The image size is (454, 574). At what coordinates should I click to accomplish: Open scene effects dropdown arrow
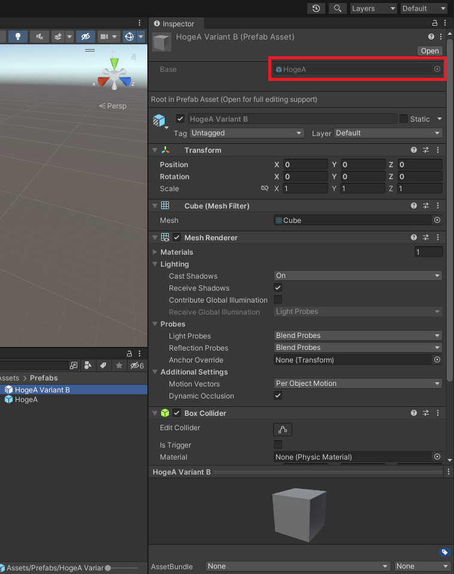(x=69, y=36)
